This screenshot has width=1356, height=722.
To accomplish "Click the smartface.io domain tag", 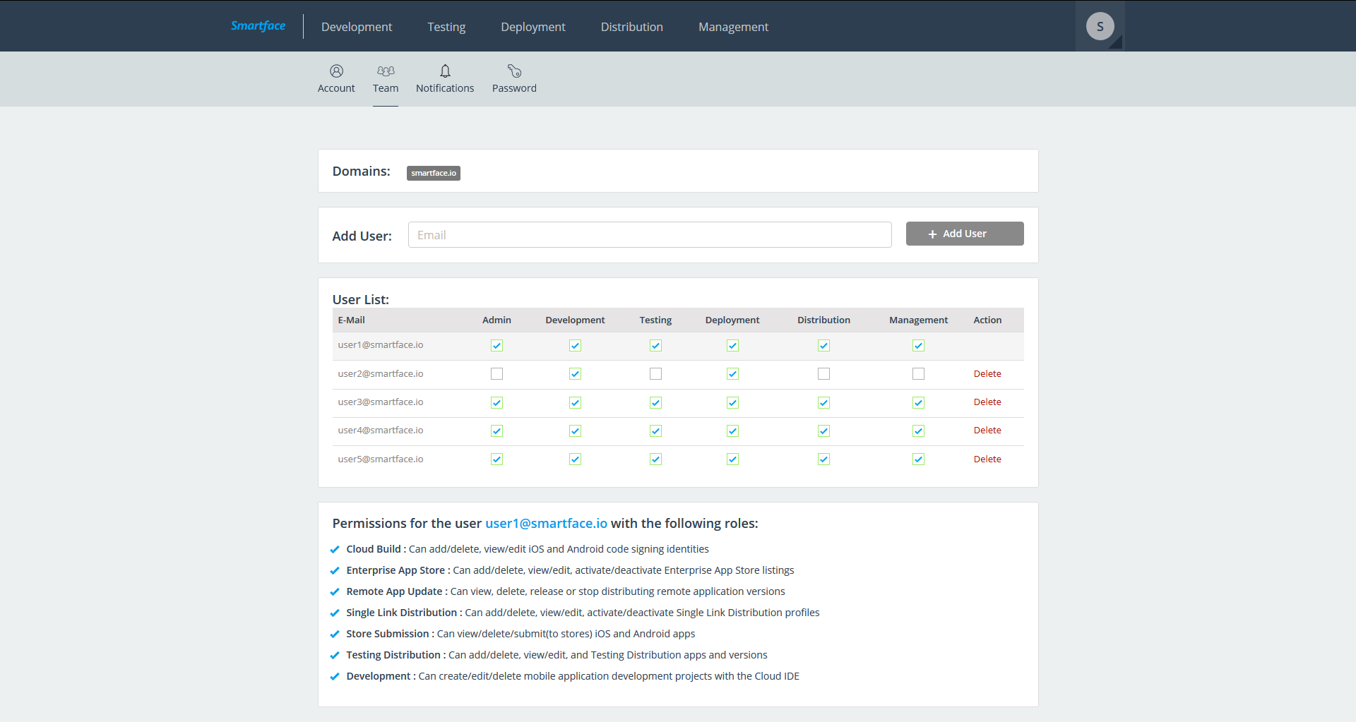I will (434, 173).
